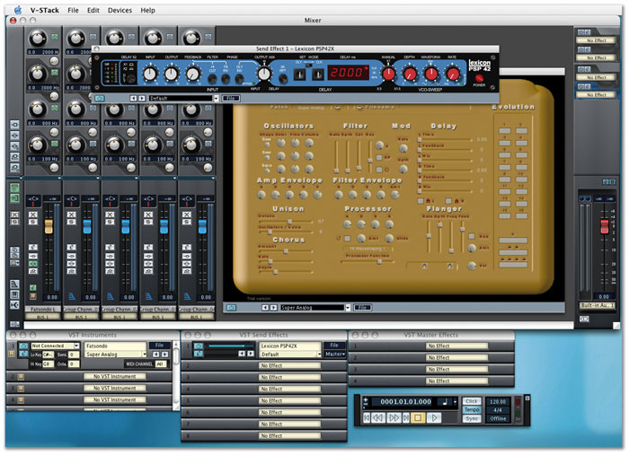This screenshot has height=455, width=629.
Task: Toggle the metronome Click button
Action: [472, 401]
